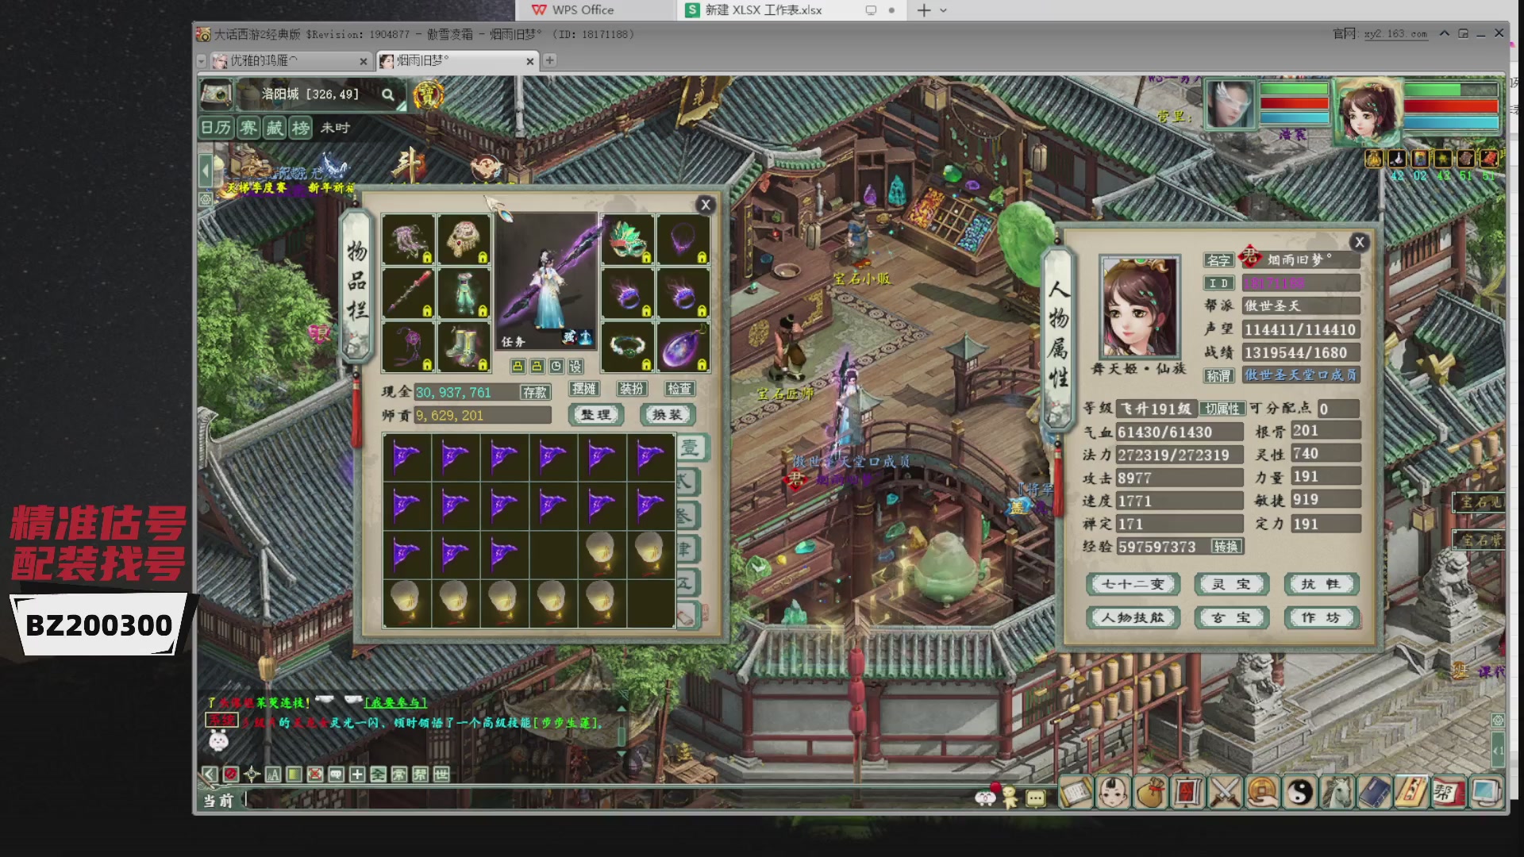Open the computer system settings icon
Image resolution: width=1524 pixels, height=857 pixels.
click(1485, 792)
